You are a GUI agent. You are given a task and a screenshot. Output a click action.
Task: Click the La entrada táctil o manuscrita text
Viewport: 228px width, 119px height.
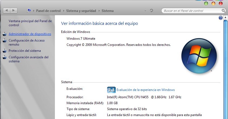tap(154, 115)
